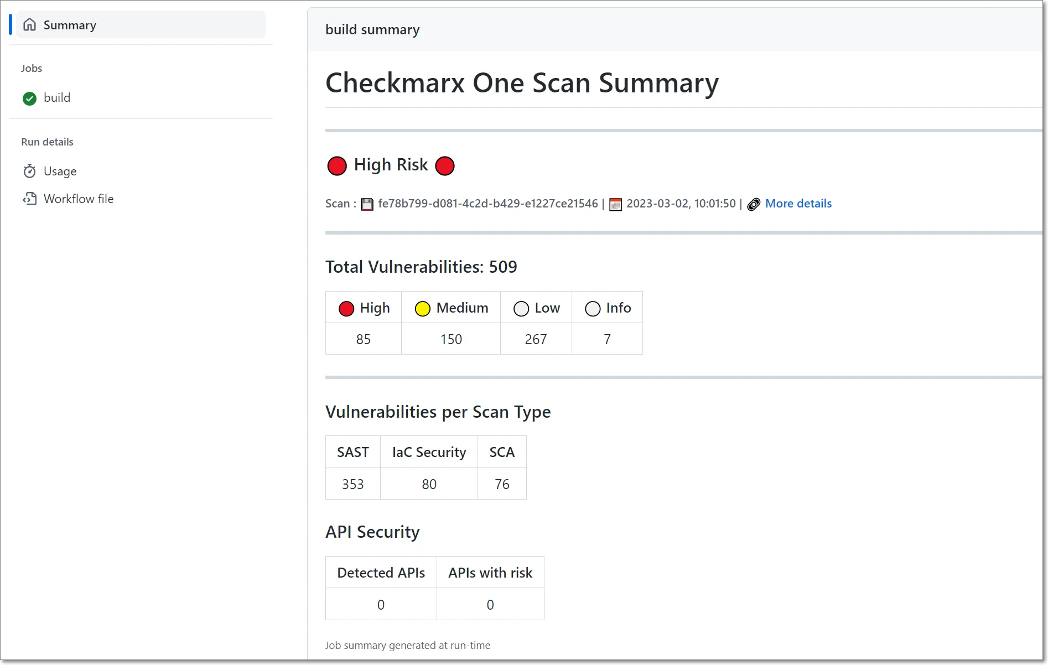Open the More details link

point(798,204)
